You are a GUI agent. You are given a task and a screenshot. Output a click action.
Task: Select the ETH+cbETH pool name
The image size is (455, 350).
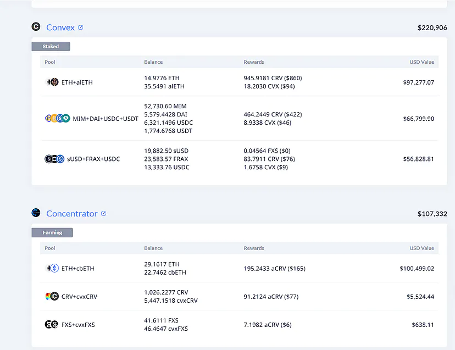pos(79,269)
